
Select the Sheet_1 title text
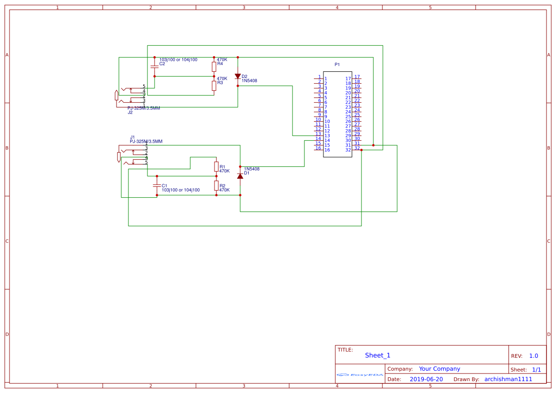(377, 355)
